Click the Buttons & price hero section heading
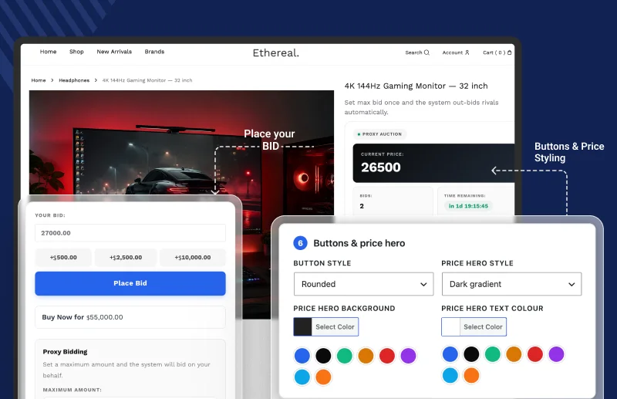The height and width of the screenshot is (399, 617). [359, 243]
